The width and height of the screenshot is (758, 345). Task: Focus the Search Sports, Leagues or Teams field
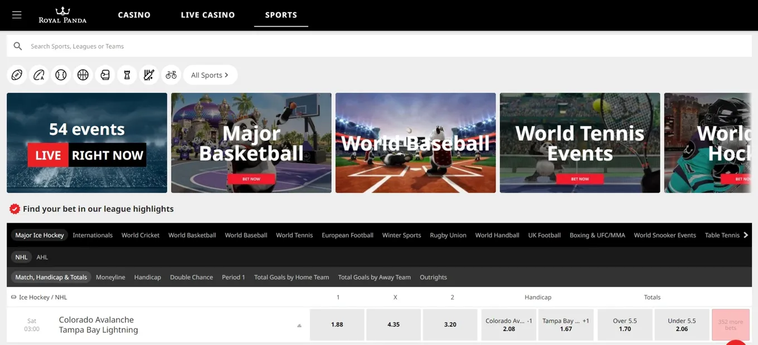[x=379, y=46]
